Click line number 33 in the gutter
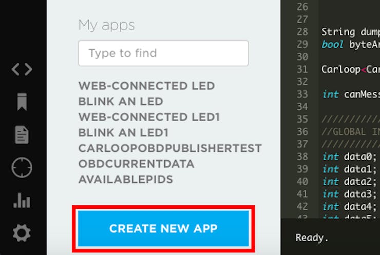Viewport: 380px width, 255px height. click(x=302, y=94)
